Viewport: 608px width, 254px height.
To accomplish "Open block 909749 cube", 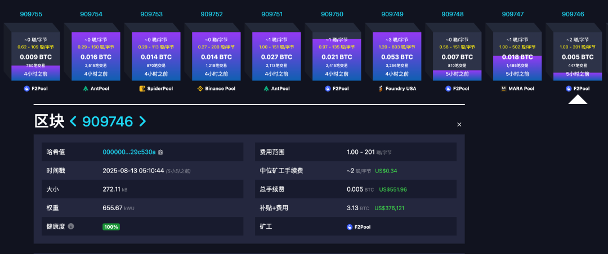I will (x=397, y=56).
